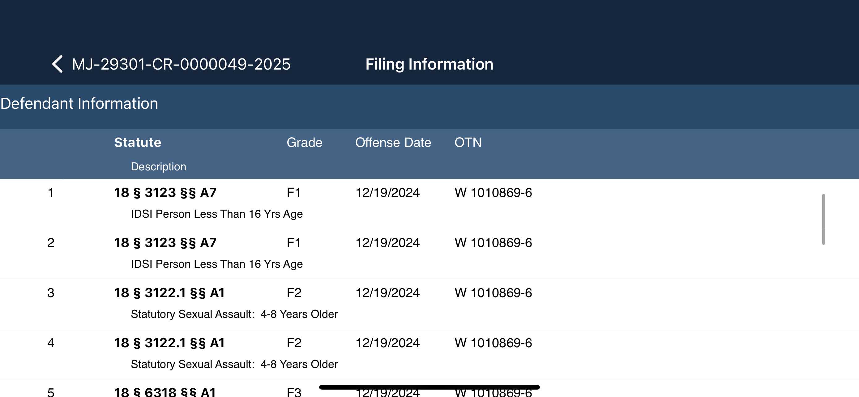Click the Description sub-header label
The height and width of the screenshot is (397, 859).
158,166
